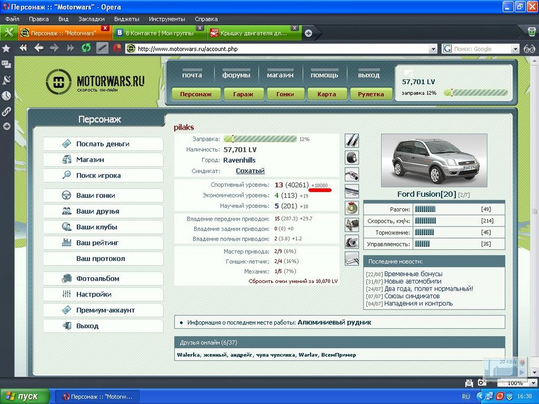The image size is (539, 404).
Task: Click the Сбросить очки умений link
Action: point(293,281)
